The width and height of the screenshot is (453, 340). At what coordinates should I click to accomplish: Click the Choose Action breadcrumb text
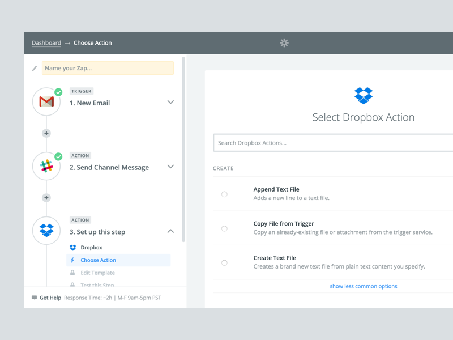93,43
